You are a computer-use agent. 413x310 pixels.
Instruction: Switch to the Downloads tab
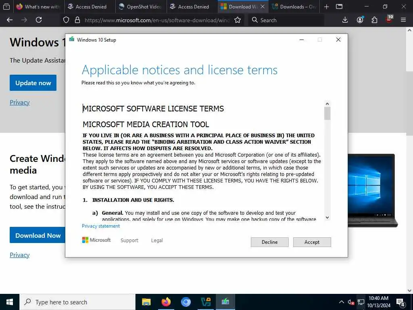(294, 6)
